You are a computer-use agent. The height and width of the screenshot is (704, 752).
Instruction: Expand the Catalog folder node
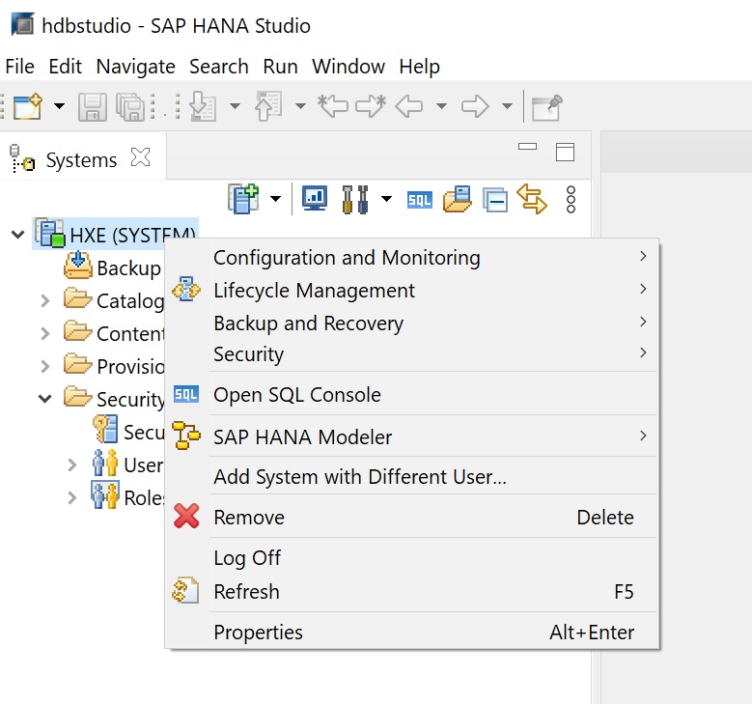tap(45, 301)
